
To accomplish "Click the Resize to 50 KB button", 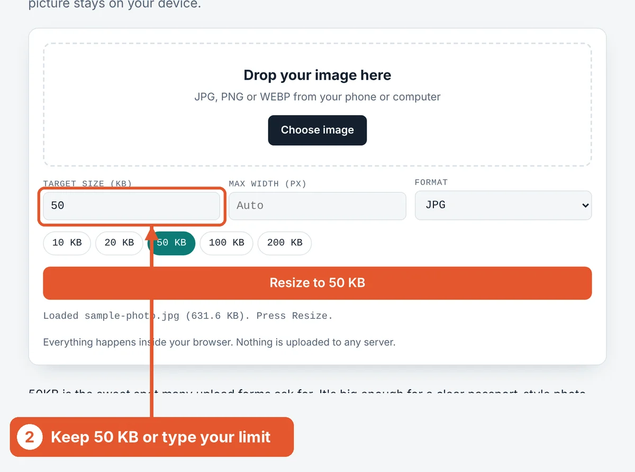I will coord(317,283).
